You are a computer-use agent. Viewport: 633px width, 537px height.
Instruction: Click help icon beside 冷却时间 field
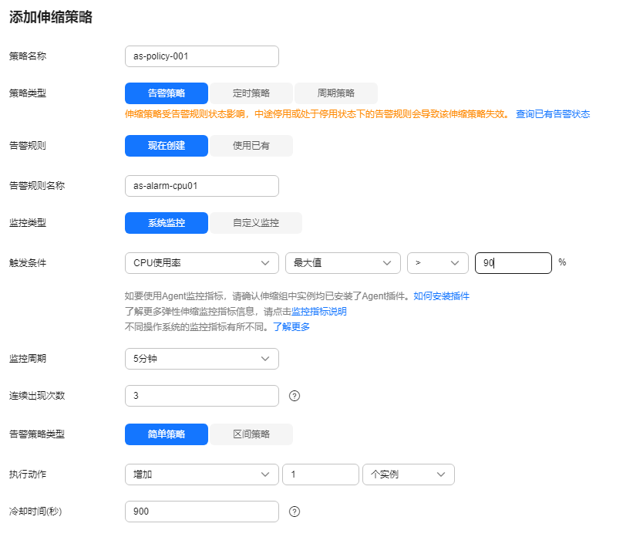295,512
